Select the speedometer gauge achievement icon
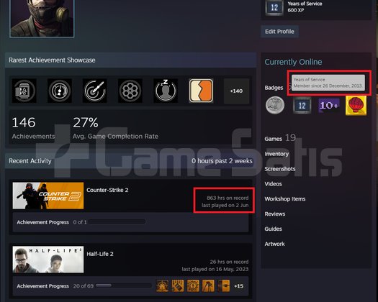This screenshot has height=302, width=378. click(x=60, y=91)
